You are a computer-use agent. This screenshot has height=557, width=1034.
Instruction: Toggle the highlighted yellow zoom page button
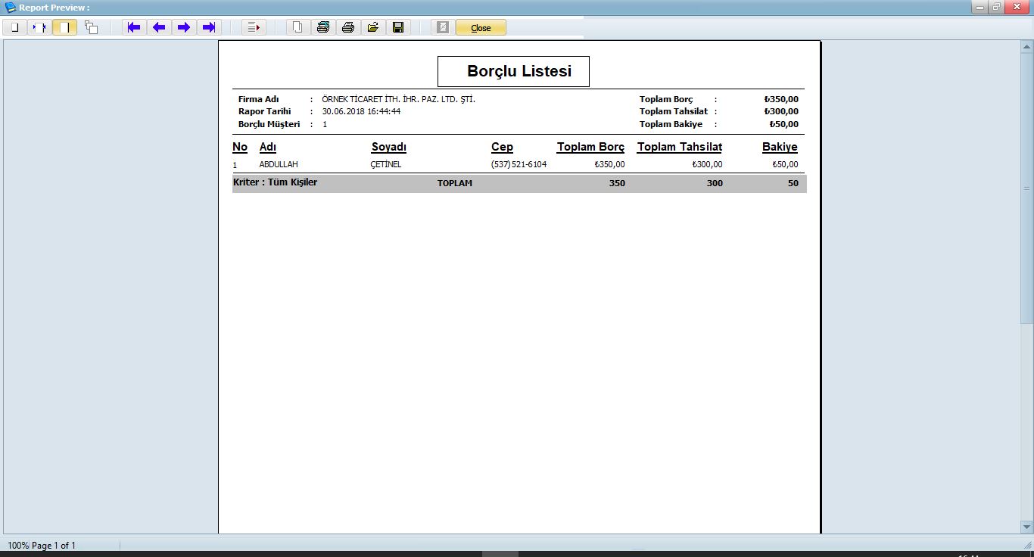click(x=64, y=28)
